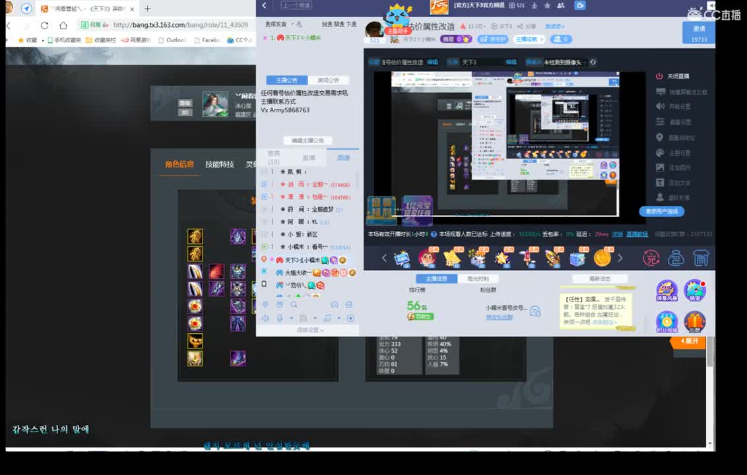Open the browser home page
The image size is (747, 475).
click(x=63, y=25)
